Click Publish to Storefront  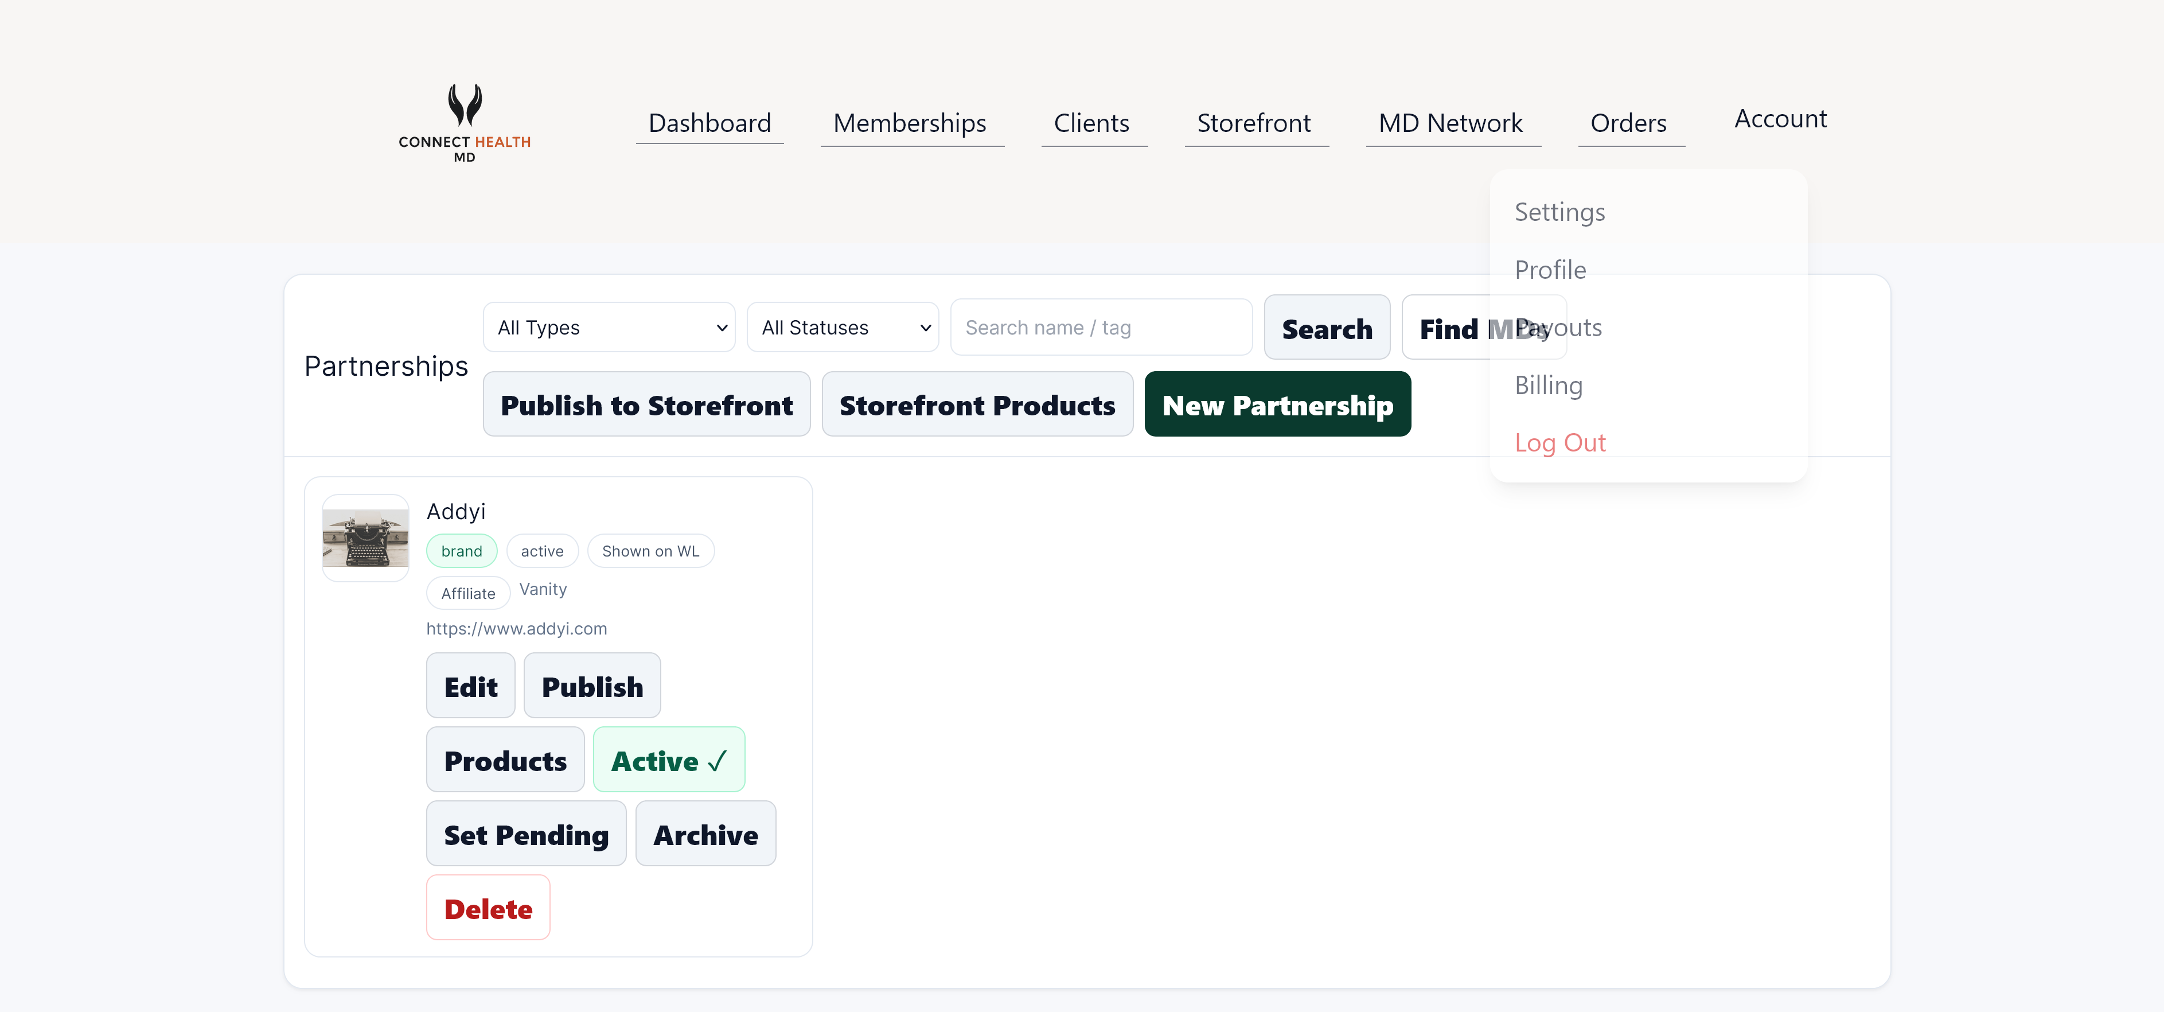646,404
